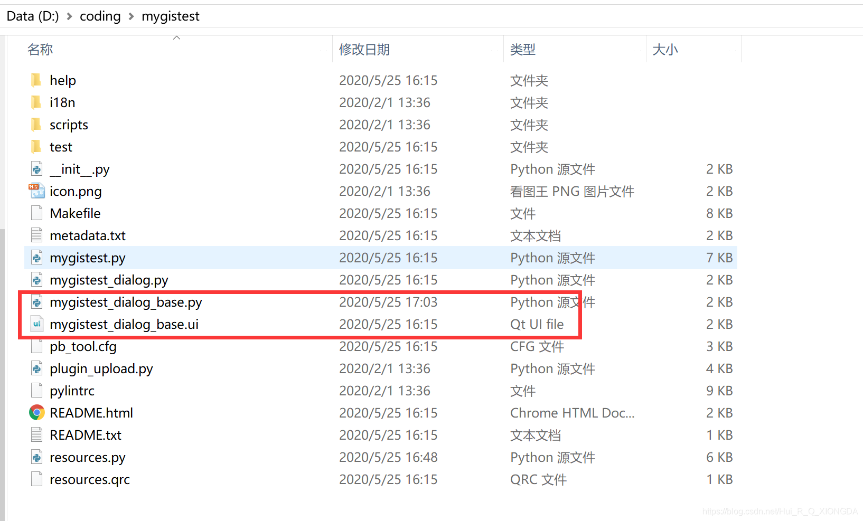Click the mygistest_dialog_base.ui Qt UI icon
Screen dimensions: 863x521
pos(36,324)
